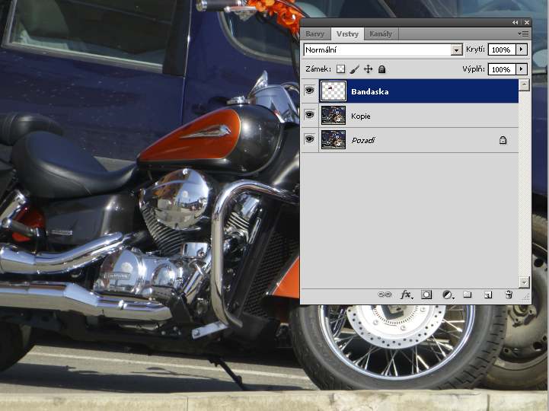Viewport: 549px width, 411px height.
Task: Switch to the Barvy tab
Action: 315,34
